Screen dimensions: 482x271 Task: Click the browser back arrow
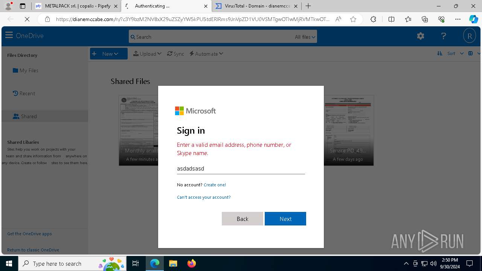coord(11,19)
